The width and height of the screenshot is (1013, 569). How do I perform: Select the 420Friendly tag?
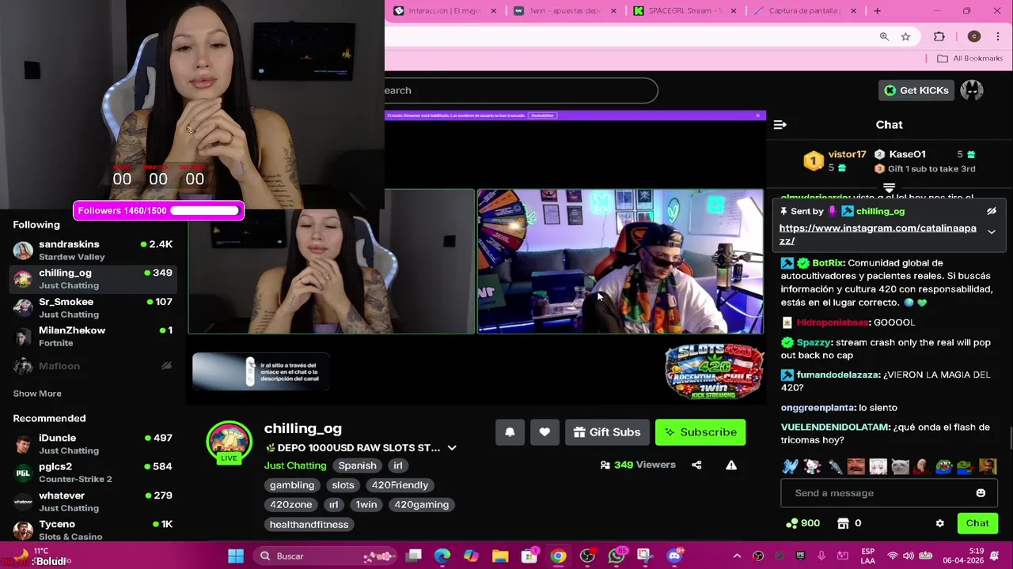click(x=400, y=485)
